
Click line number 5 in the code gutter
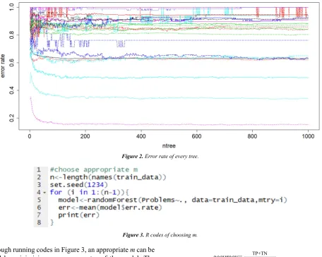click(39, 200)
